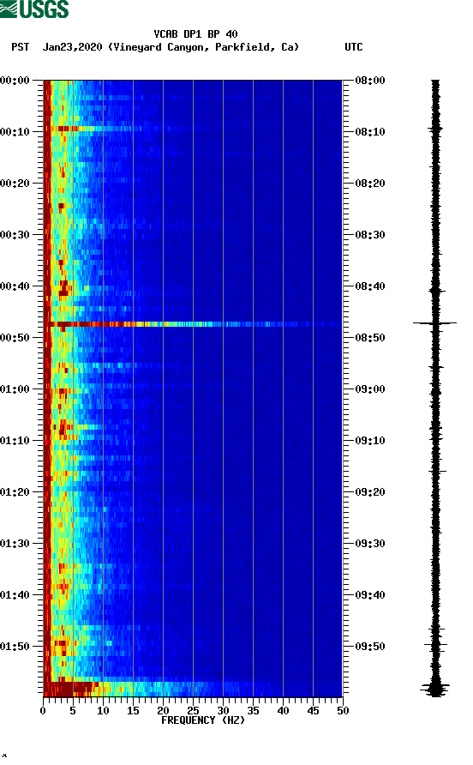Image resolution: width=473 pixels, height=765 pixels.
Task: Click the red low-frequency event streak near 00:10
Action: pos(69,129)
